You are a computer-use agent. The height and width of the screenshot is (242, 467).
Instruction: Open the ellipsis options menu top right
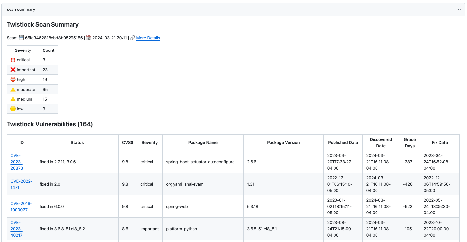coord(458,9)
